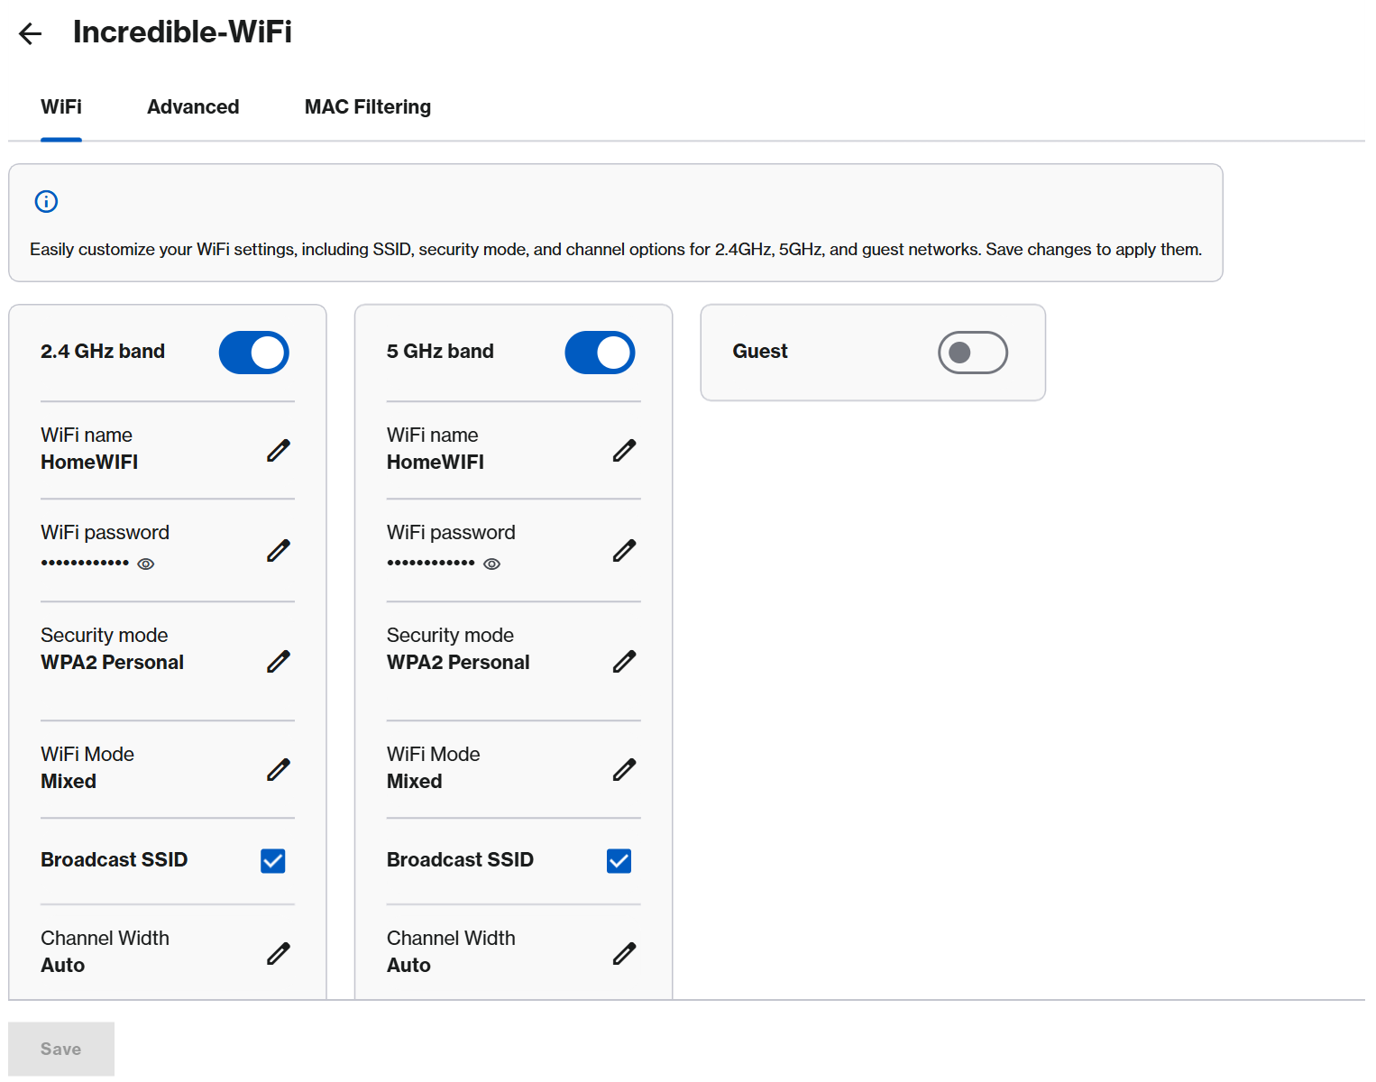Uncheck Broadcast SSID for 5 GHz band
This screenshot has width=1376, height=1082.
619,860
